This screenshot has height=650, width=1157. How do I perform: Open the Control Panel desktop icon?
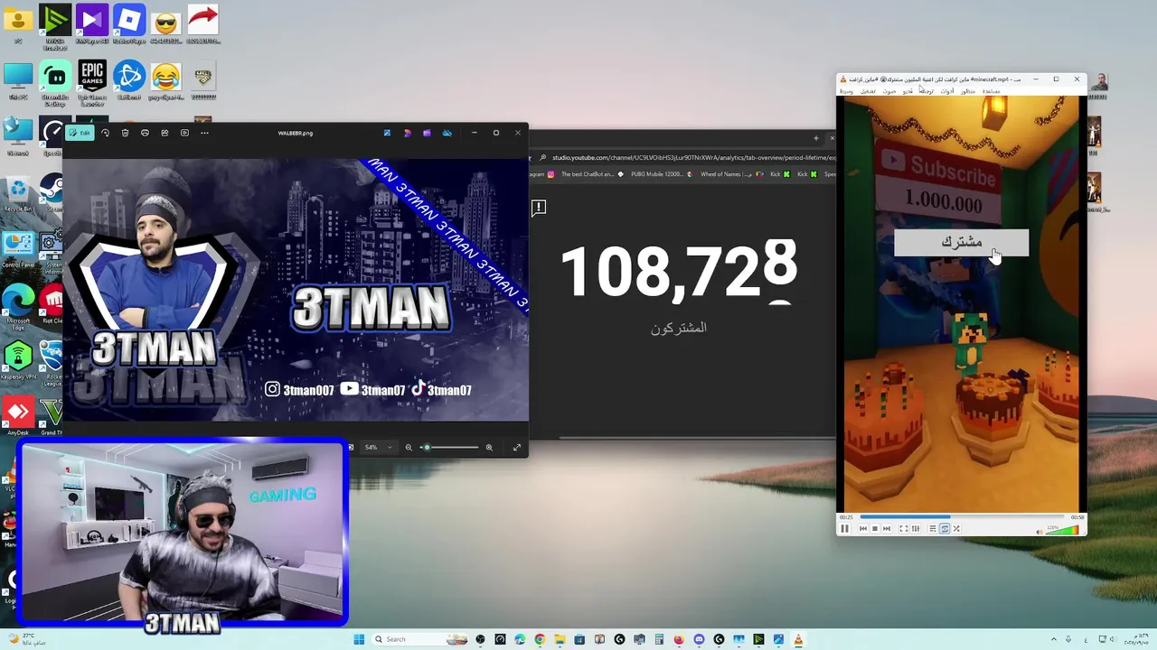18,249
